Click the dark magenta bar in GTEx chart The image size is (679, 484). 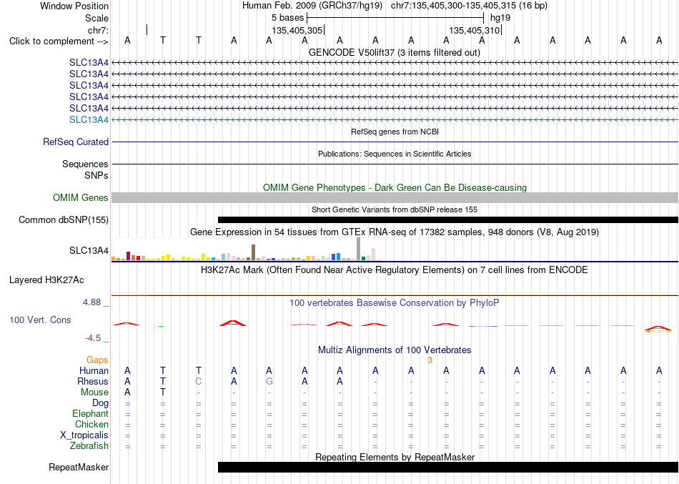(x=128, y=256)
